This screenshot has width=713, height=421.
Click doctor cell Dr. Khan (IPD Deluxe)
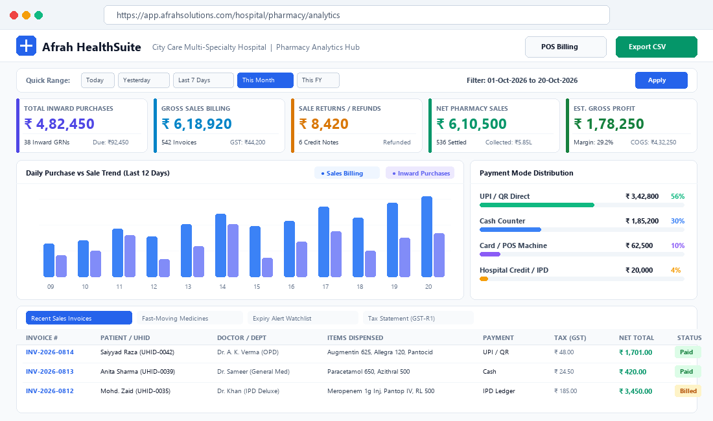[x=248, y=391]
